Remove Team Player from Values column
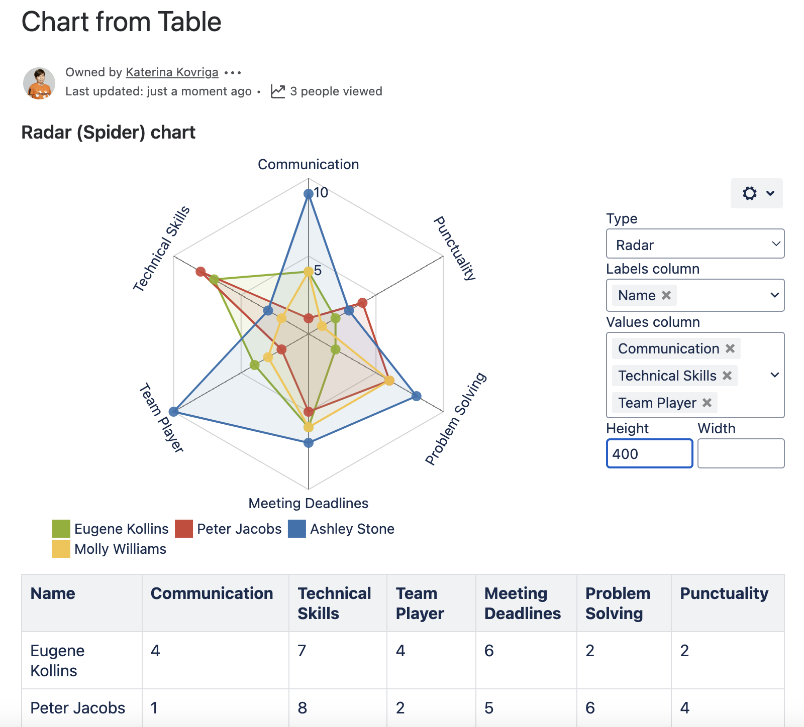 click(707, 403)
